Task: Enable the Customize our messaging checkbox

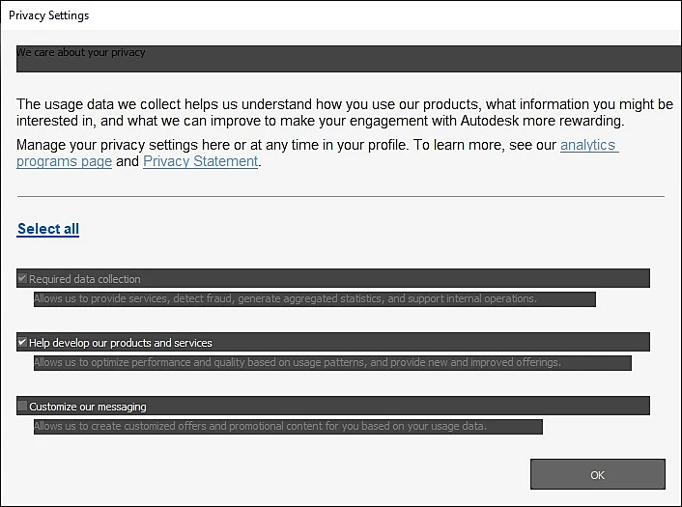Action: click(22, 407)
